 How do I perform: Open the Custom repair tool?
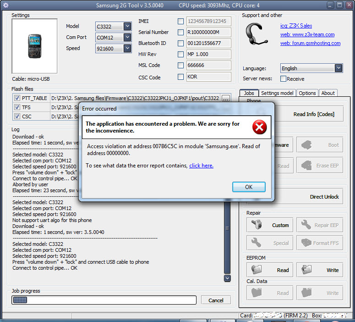click(x=270, y=225)
